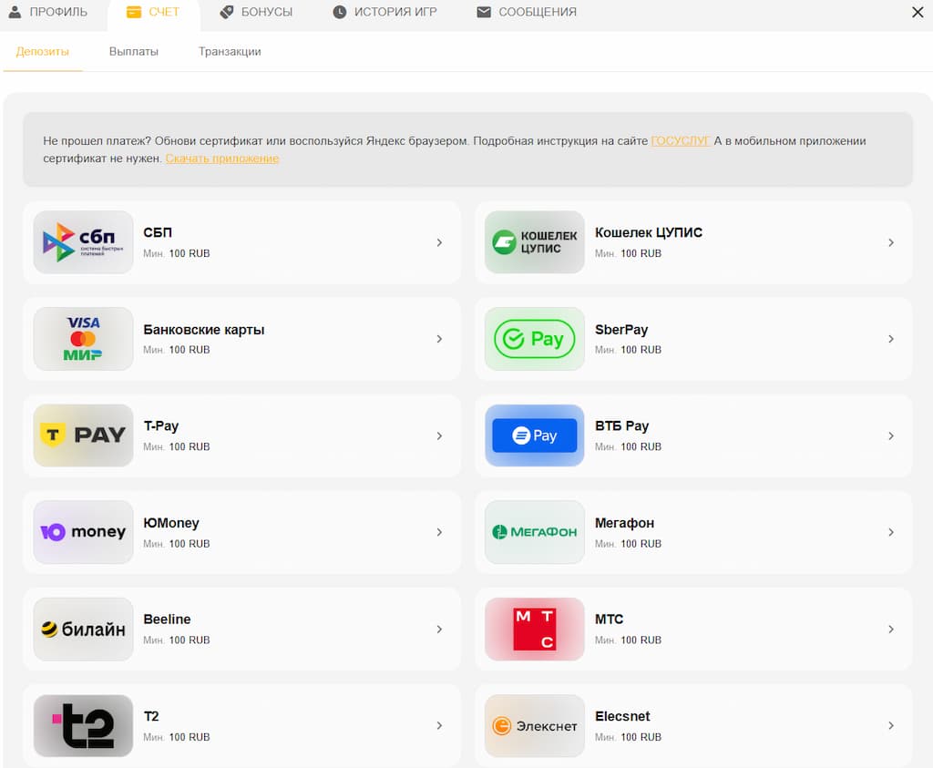Expand the СБП deposit option chevron
Viewport: 933px width, 768px height.
pyautogui.click(x=439, y=242)
